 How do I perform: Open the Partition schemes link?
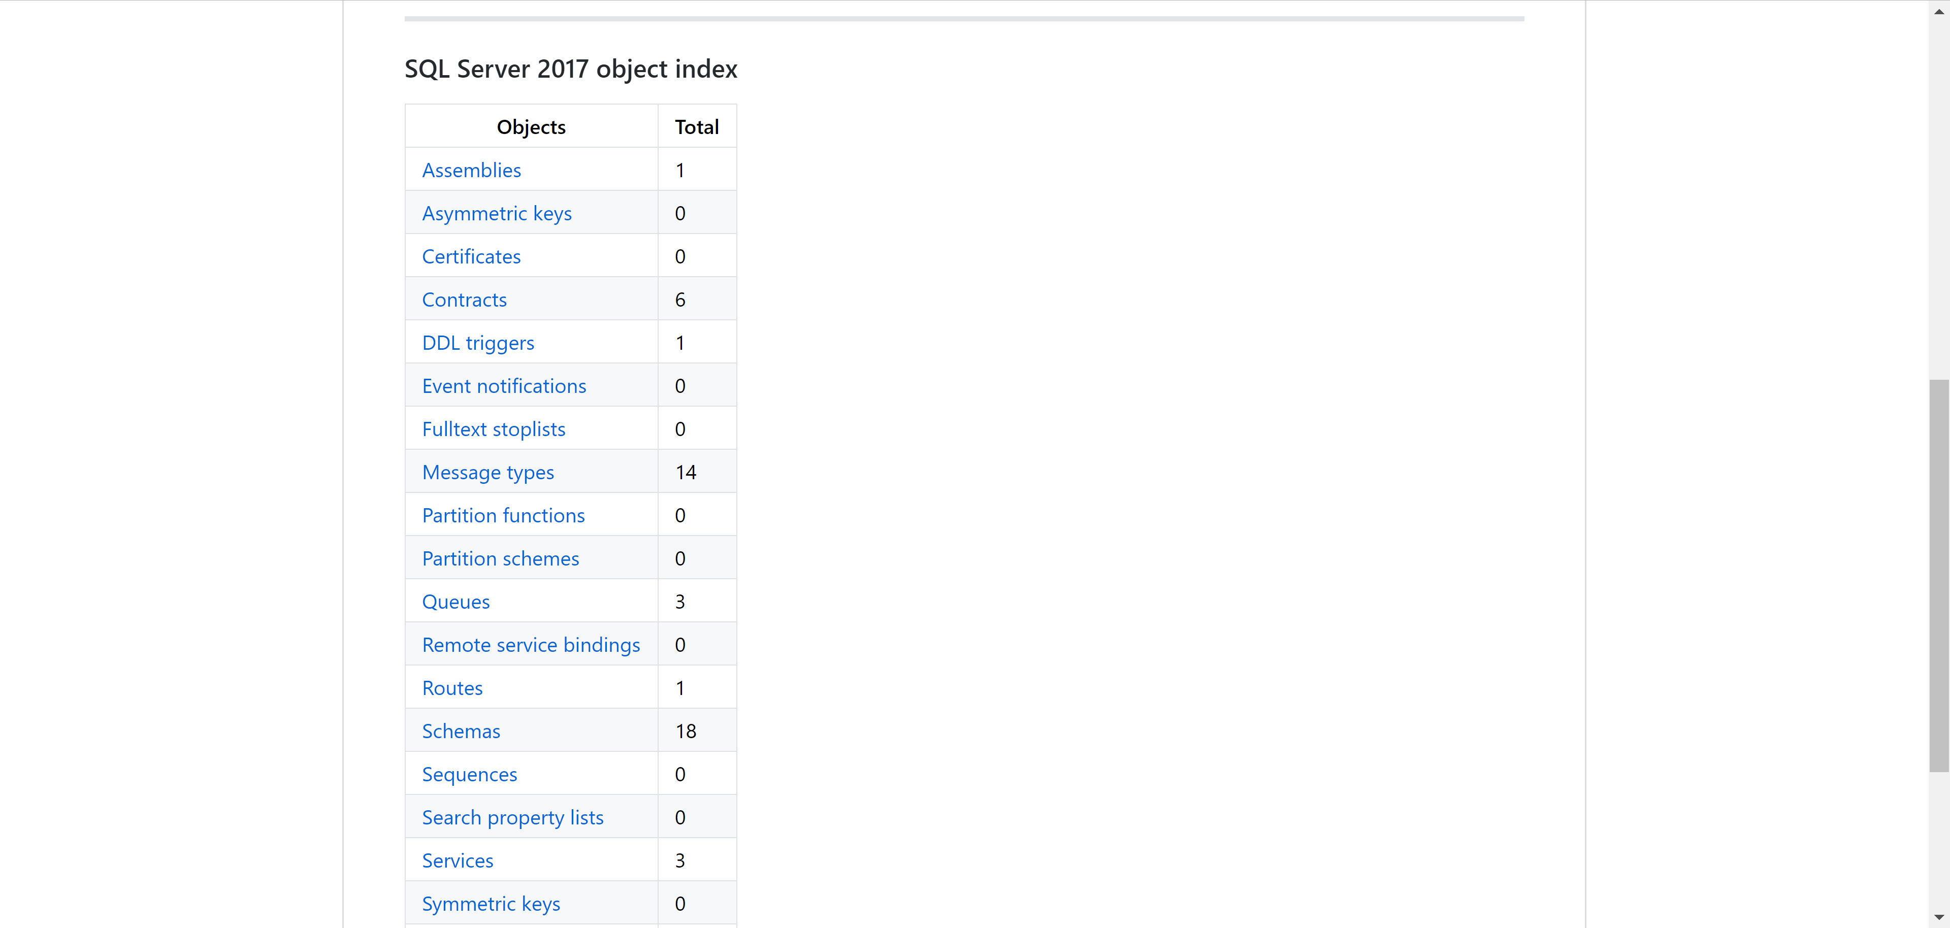coord(500,558)
